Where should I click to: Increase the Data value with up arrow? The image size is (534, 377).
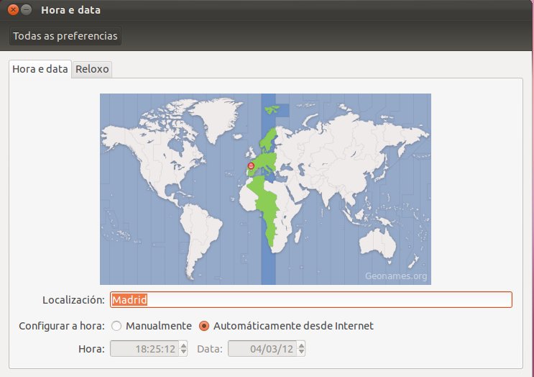[301, 345]
